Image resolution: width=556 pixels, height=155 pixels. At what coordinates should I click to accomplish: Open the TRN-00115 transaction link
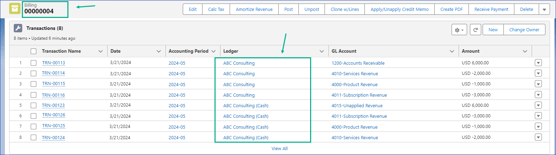point(53,84)
